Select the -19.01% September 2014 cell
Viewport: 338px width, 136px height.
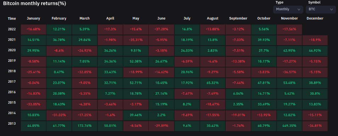(x=238, y=116)
